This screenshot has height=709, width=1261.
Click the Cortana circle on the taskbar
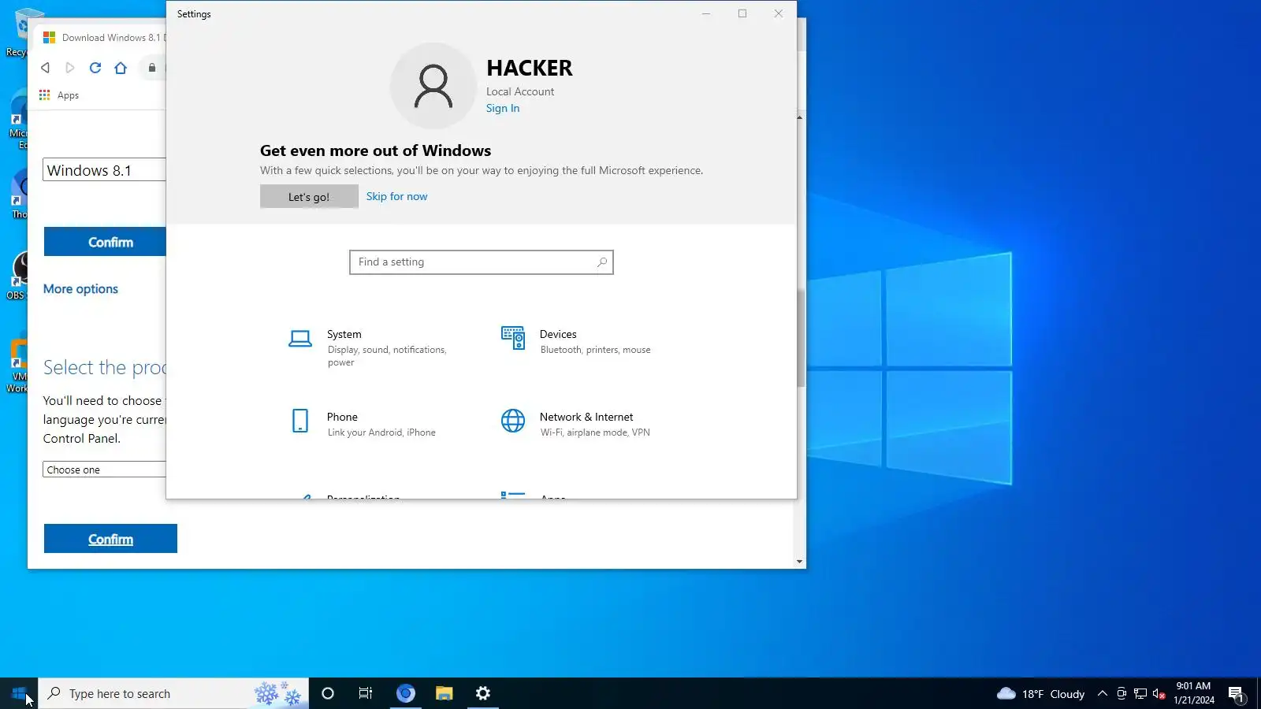click(328, 693)
